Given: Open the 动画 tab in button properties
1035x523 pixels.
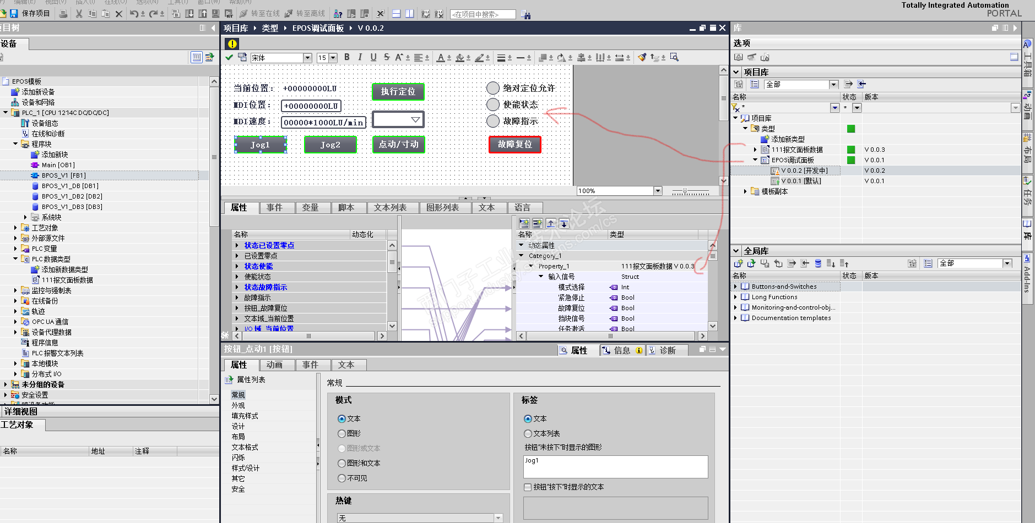Looking at the screenshot, I should (274, 365).
